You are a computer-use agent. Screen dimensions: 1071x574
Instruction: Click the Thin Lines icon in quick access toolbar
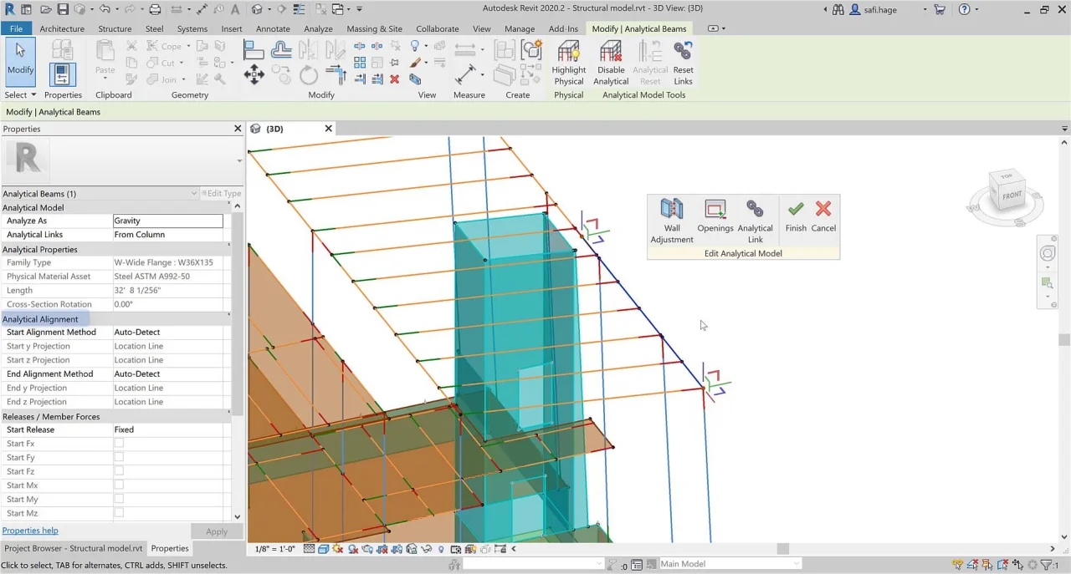pyautogui.click(x=300, y=9)
